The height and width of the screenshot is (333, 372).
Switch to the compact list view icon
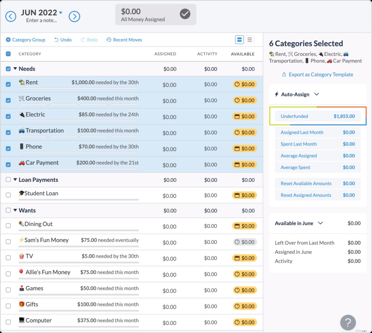(250, 40)
